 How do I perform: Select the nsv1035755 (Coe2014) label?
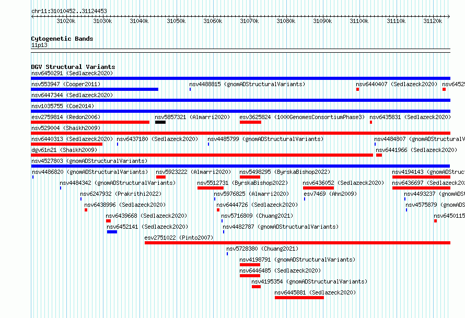coord(63,106)
